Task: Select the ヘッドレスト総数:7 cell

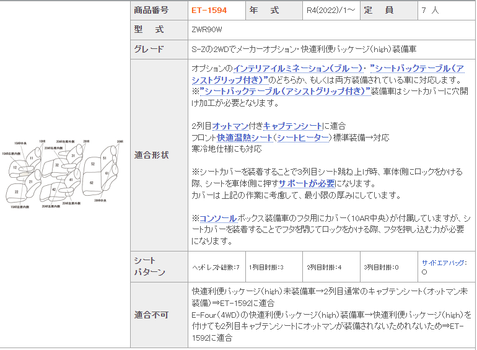Action: tap(216, 267)
